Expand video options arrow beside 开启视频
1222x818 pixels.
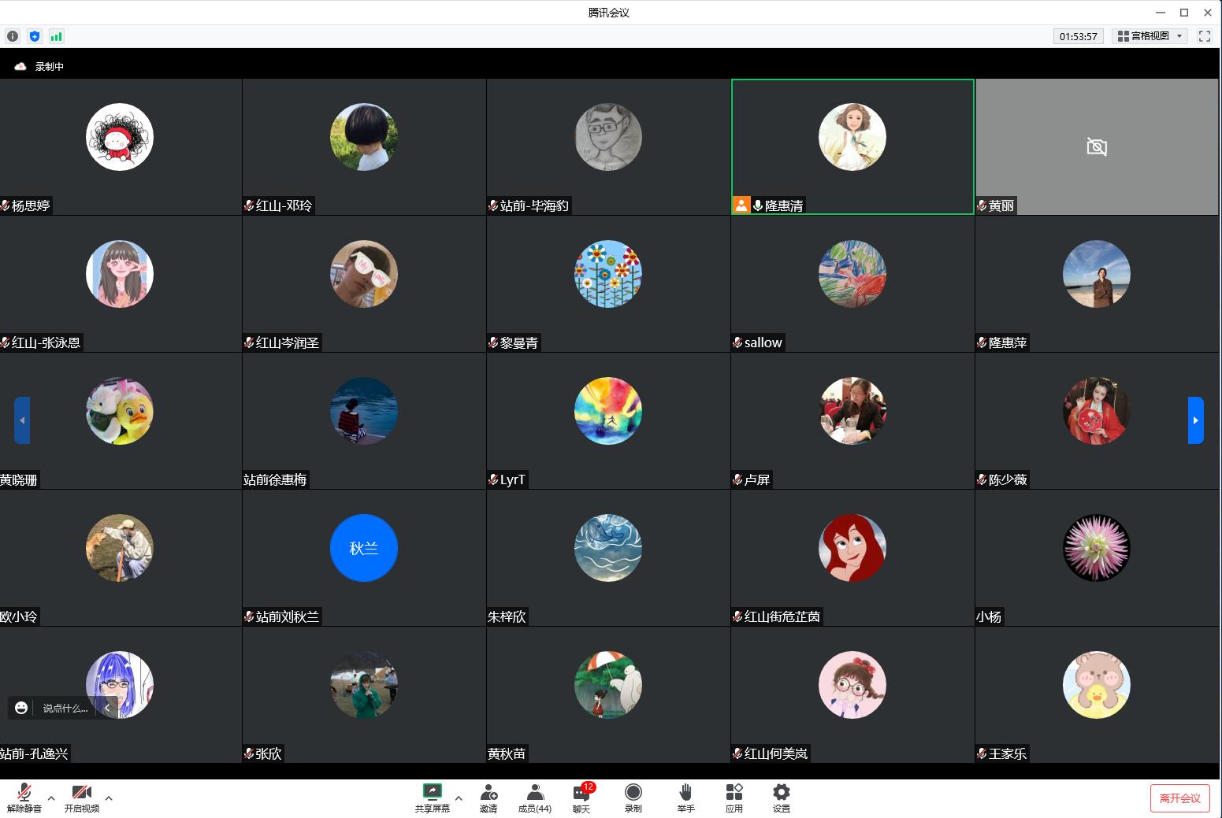(x=109, y=798)
